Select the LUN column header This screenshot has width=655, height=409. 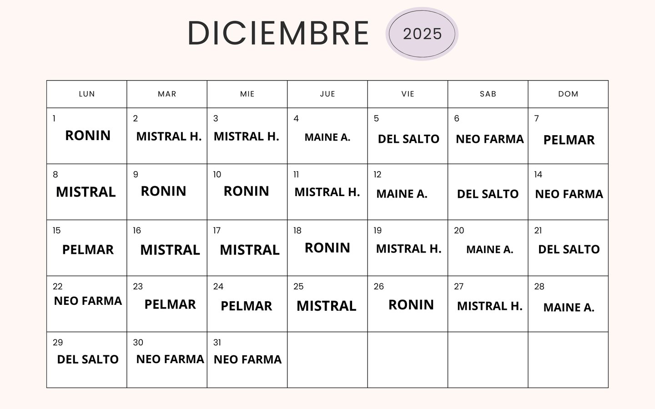[87, 94]
